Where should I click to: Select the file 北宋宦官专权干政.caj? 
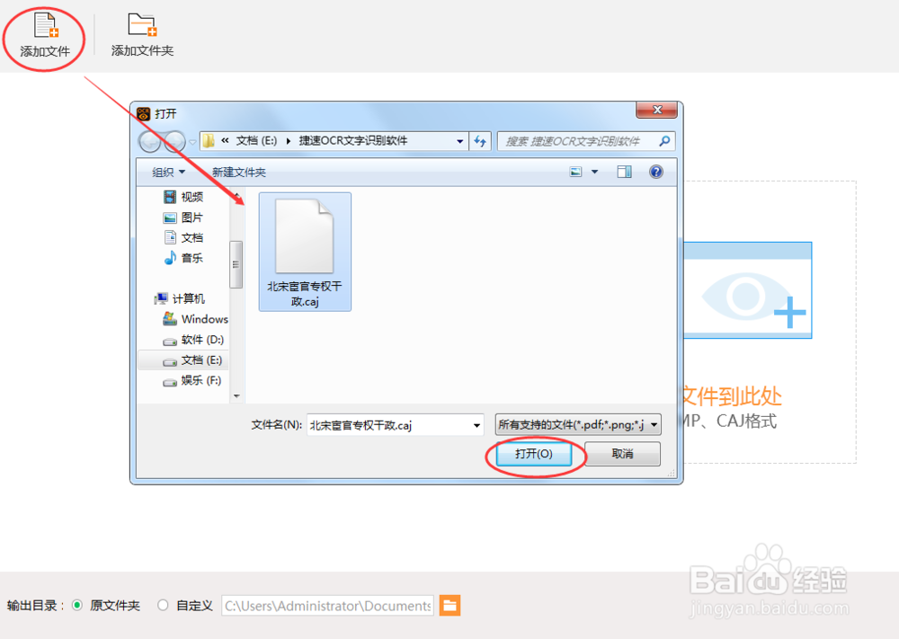pyautogui.click(x=305, y=253)
